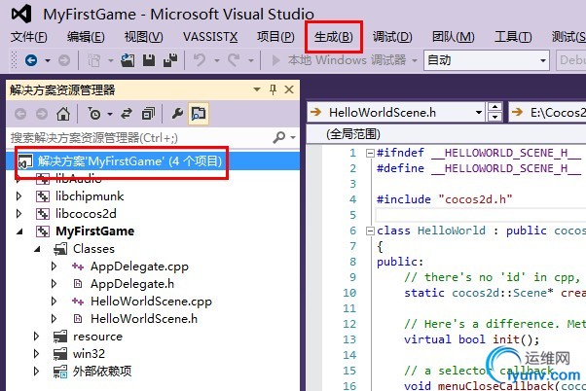Expand the HelloWorldScene.cpp node arrow
Viewport: 586px width, 391px height.
coord(54,301)
